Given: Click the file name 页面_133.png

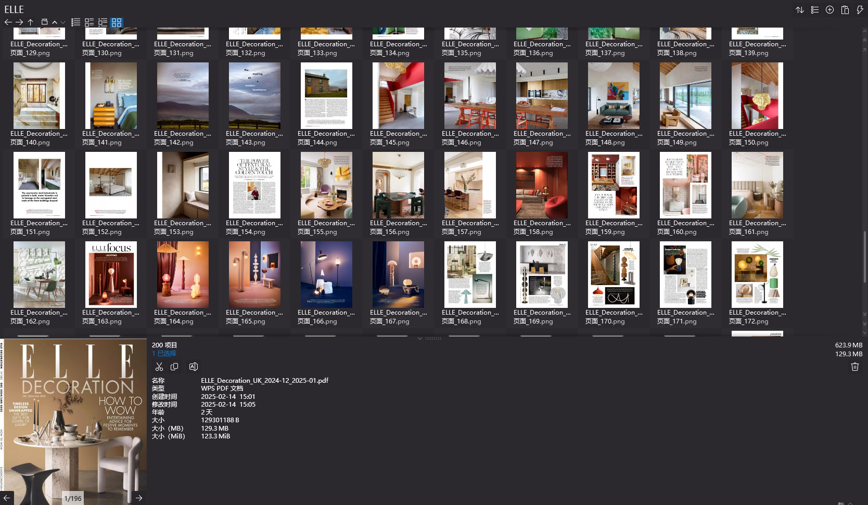Looking at the screenshot, I should click(317, 53).
